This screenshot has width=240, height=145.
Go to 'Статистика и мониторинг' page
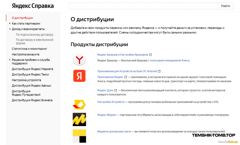[29, 49]
